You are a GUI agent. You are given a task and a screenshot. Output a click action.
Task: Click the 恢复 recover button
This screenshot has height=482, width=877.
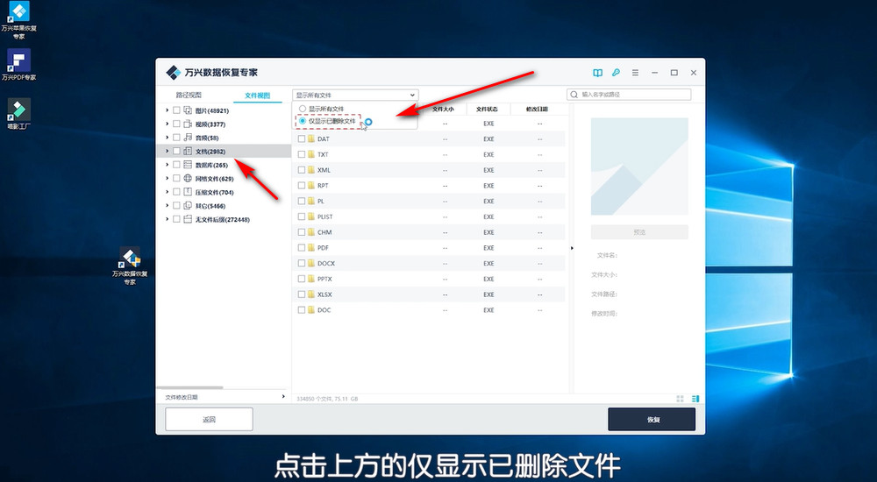[652, 420]
